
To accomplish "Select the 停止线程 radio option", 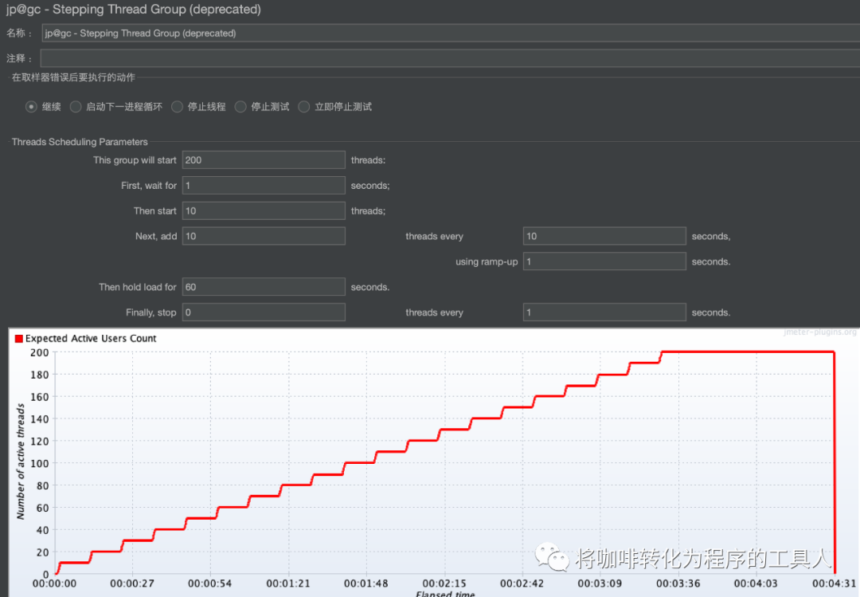I will point(177,107).
